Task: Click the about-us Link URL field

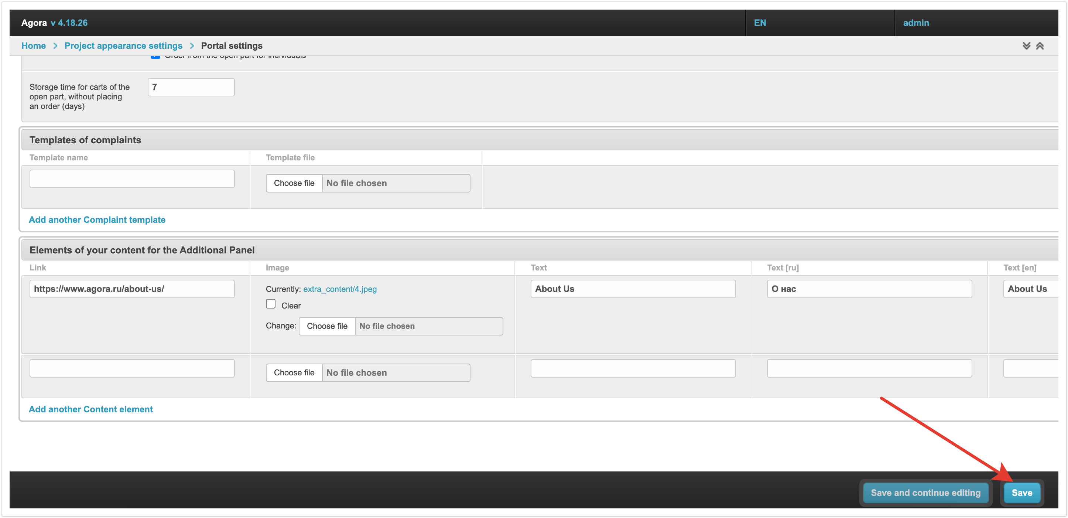Action: point(132,289)
